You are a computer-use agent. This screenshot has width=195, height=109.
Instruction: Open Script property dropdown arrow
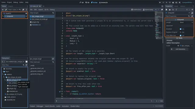pyautogui.click(x=192, y=46)
